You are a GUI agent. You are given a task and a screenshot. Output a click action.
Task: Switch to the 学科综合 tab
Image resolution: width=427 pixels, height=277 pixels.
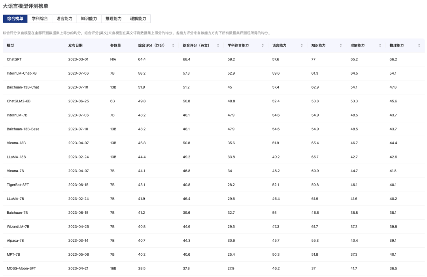pyautogui.click(x=40, y=19)
